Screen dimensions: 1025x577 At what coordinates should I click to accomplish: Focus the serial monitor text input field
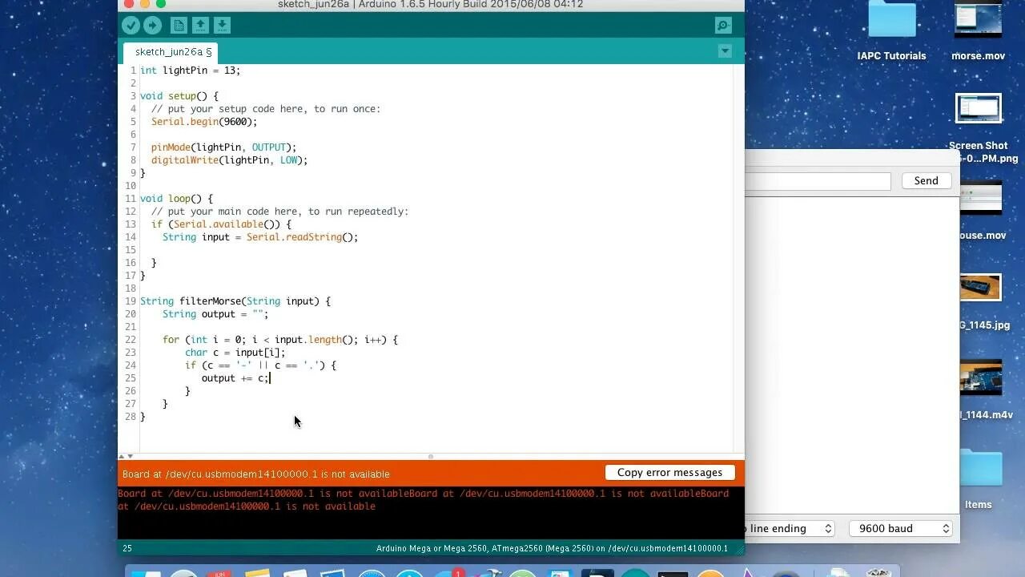818,181
